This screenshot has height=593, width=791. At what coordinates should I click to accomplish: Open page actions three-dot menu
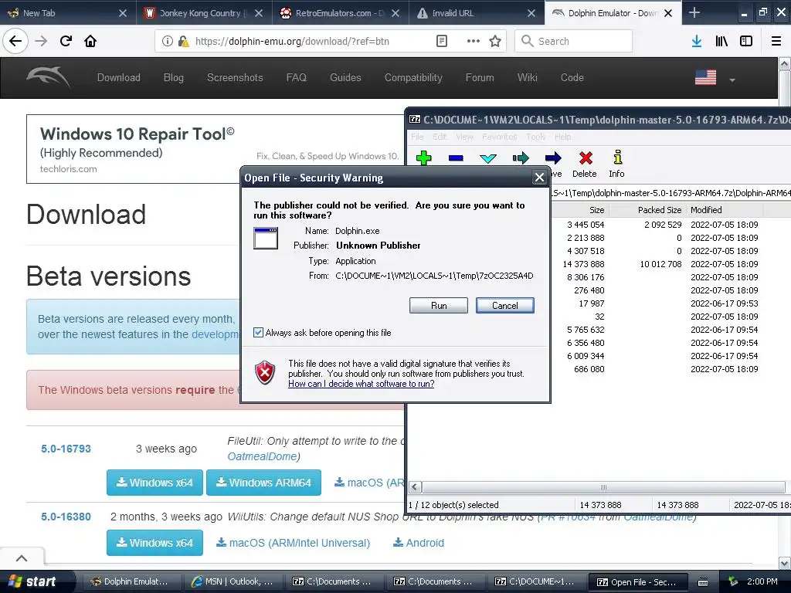pos(474,41)
